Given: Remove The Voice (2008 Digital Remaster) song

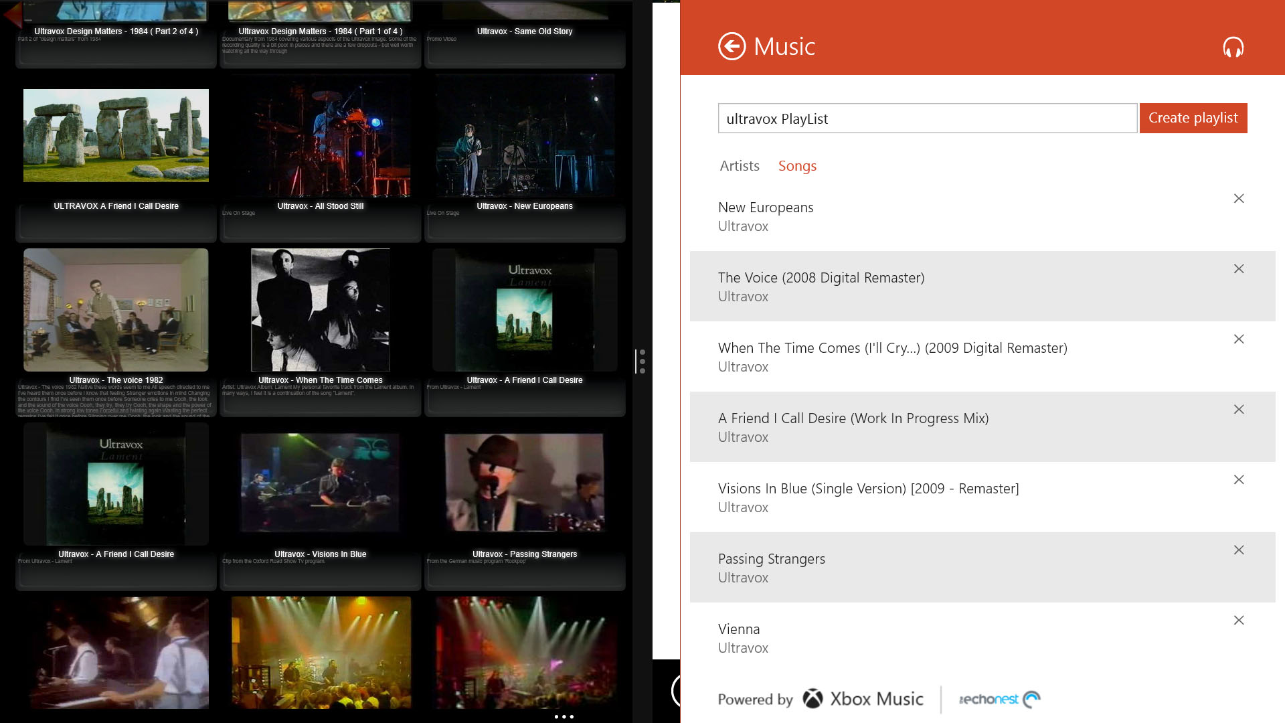Looking at the screenshot, I should [x=1239, y=269].
